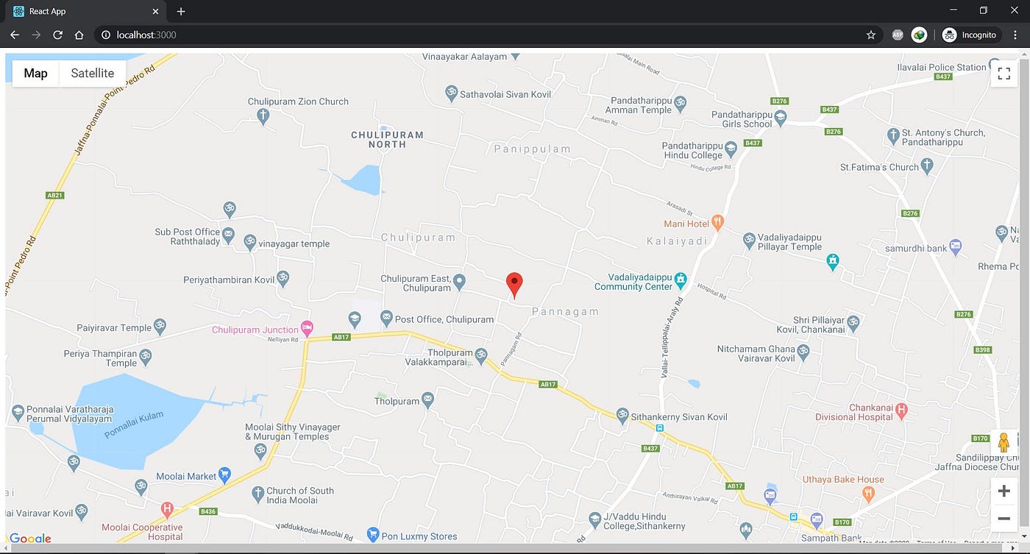Zoom out with the minus button
The image size is (1030, 554).
(x=1004, y=519)
